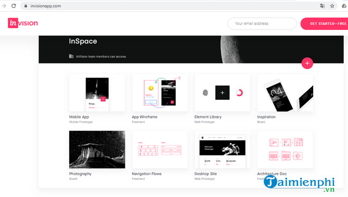This screenshot has height=197, width=348.
Task: Reload the page with the refresh icon
Action: 14,6
